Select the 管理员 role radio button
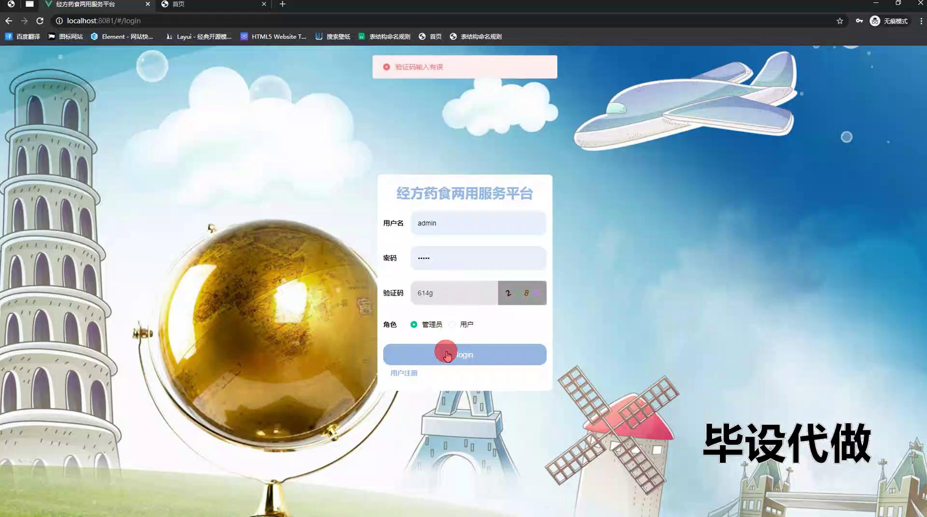This screenshot has height=517, width=927. [x=414, y=325]
